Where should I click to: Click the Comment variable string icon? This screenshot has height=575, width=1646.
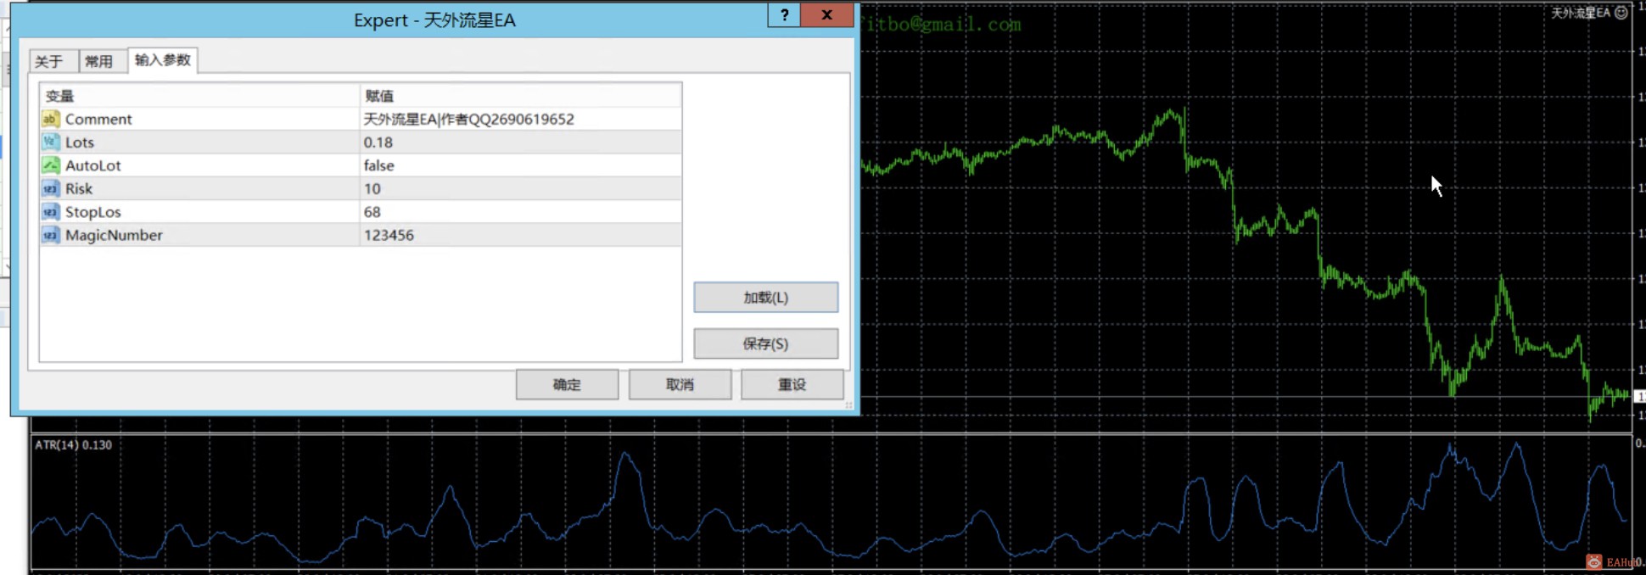tap(50, 119)
